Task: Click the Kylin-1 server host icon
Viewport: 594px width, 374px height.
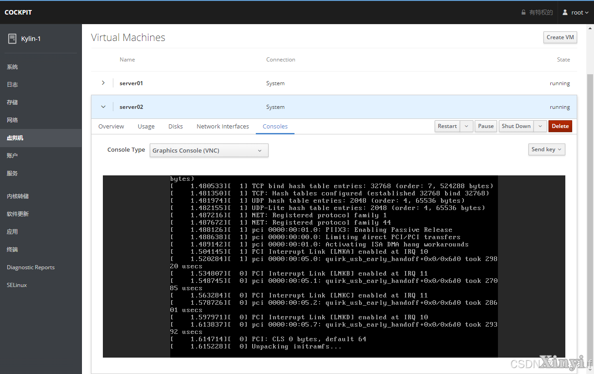Action: coord(12,39)
